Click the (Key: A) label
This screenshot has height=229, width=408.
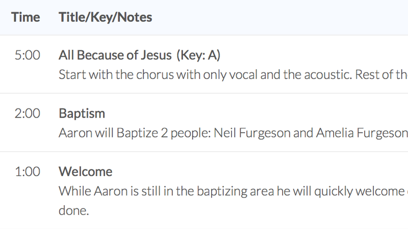(198, 55)
